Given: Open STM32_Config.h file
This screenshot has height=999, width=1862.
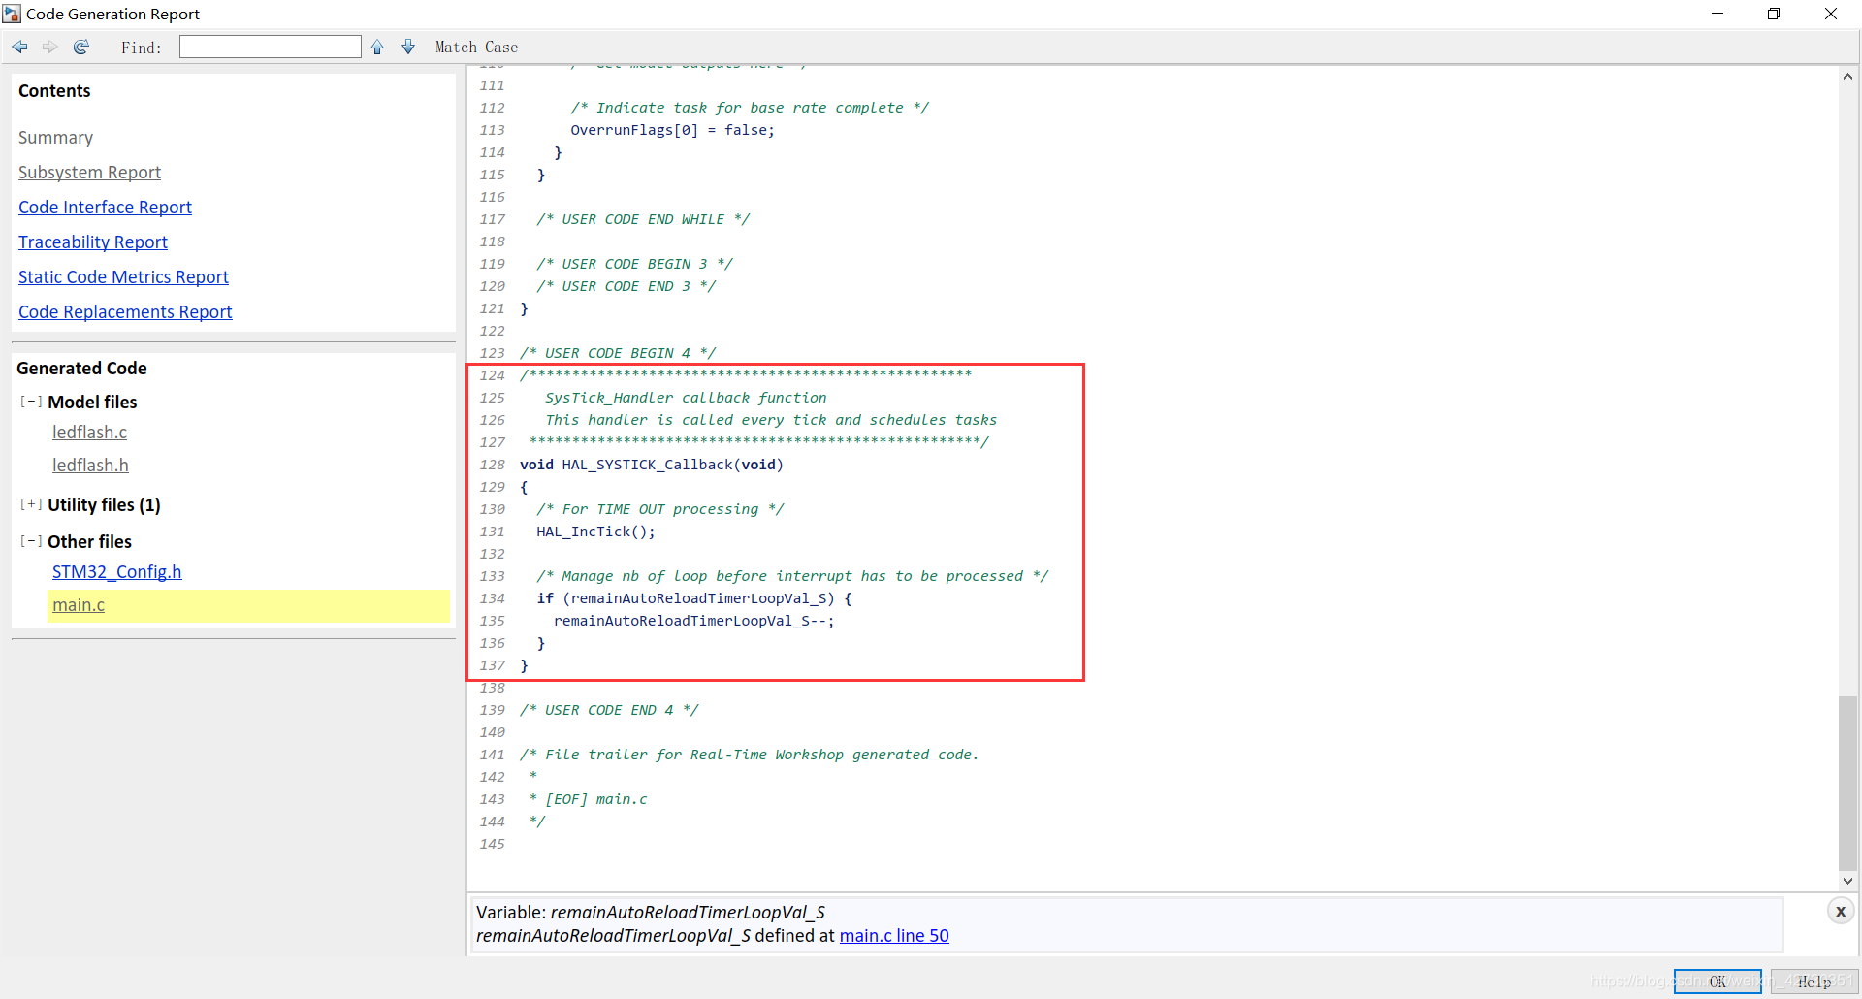Looking at the screenshot, I should pyautogui.click(x=116, y=572).
